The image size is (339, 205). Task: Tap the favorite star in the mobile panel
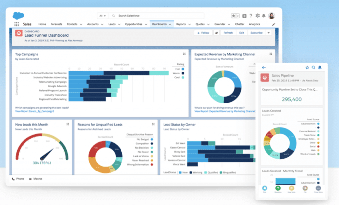[307, 67]
